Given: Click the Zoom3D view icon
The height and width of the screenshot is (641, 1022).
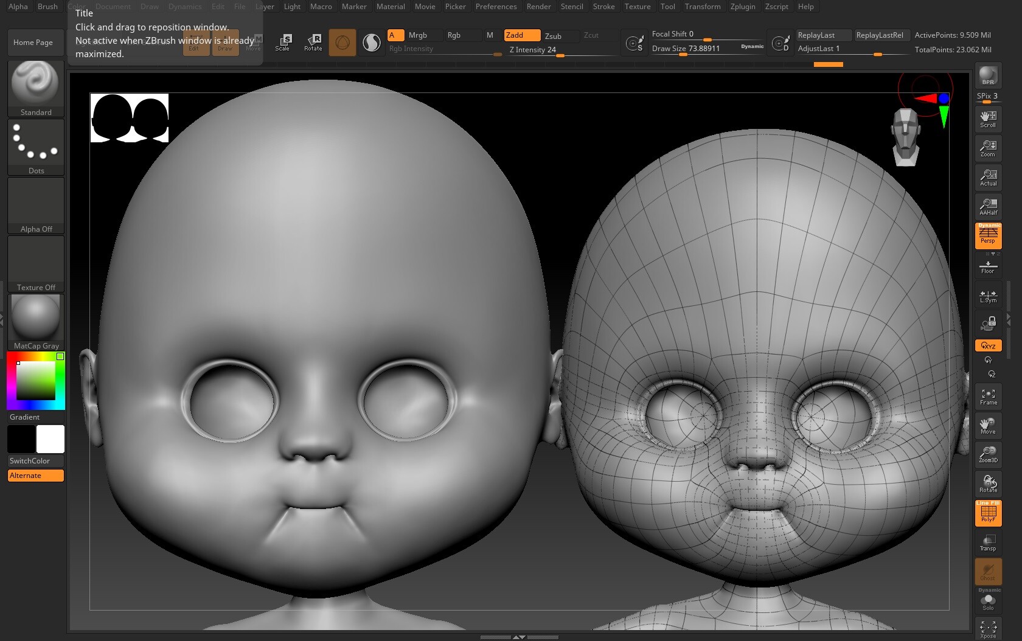Looking at the screenshot, I should click(988, 454).
